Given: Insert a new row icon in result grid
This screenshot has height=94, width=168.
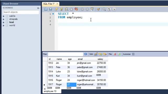Looking at the screenshot, I should [100, 54].
